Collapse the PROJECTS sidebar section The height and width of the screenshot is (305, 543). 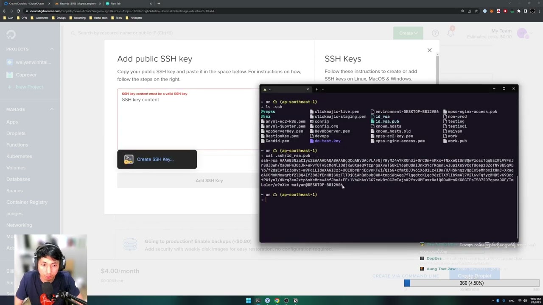(x=52, y=49)
